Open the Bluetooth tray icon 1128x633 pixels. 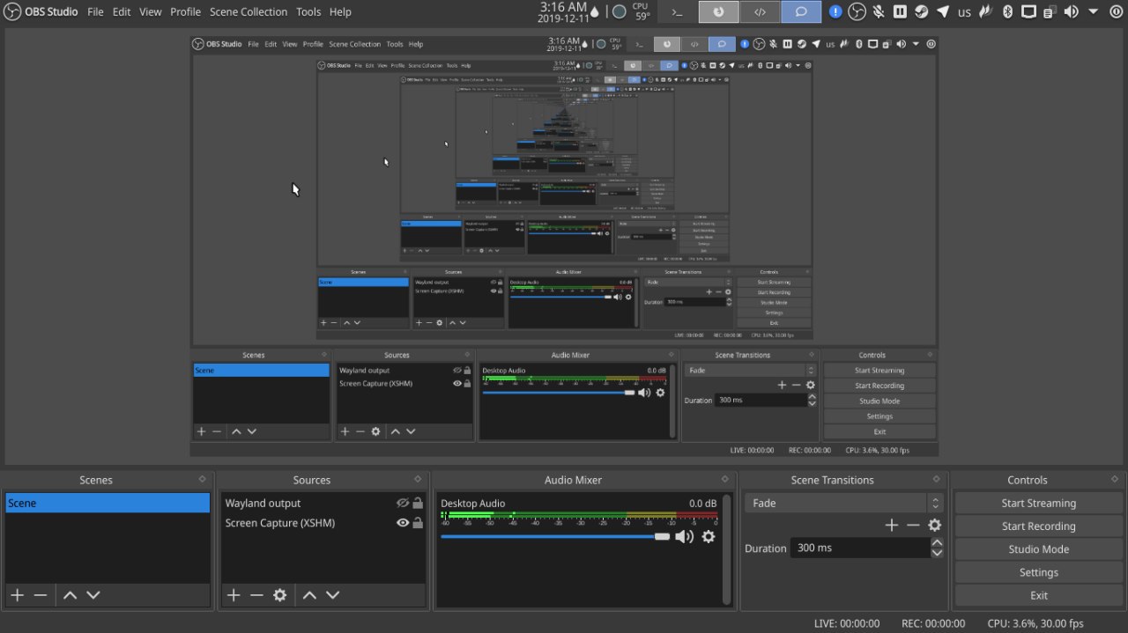click(1007, 11)
